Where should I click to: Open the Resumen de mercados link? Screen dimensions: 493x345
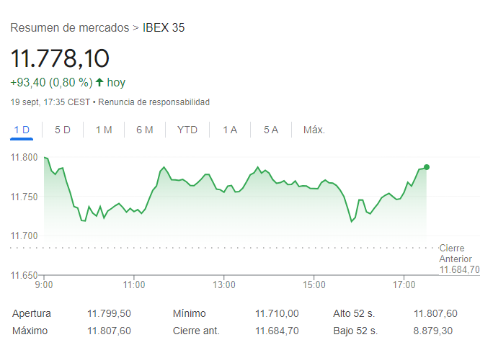(x=70, y=28)
